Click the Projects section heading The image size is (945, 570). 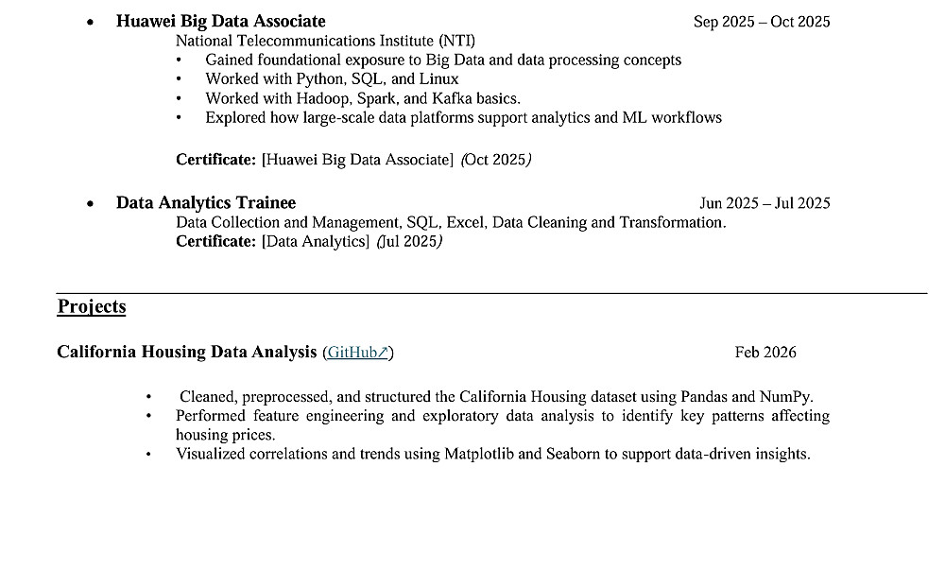[x=92, y=306]
